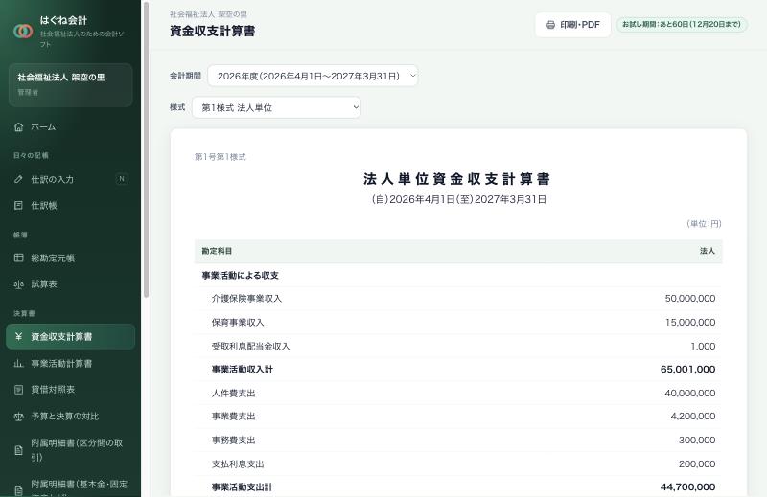This screenshot has width=767, height=497.
Task: Click the document icon for 附属明細書(区分間の取引)
Action: [18, 450]
